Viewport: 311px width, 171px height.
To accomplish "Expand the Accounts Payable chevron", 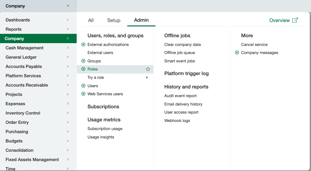I will tap(68, 66).
